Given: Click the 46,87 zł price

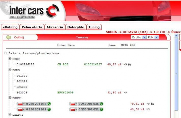Looking at the screenshot, I should point(114,64).
